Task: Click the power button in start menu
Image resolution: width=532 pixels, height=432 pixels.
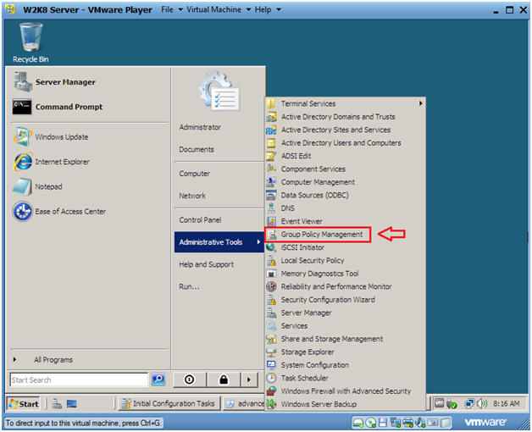Action: coord(189,379)
